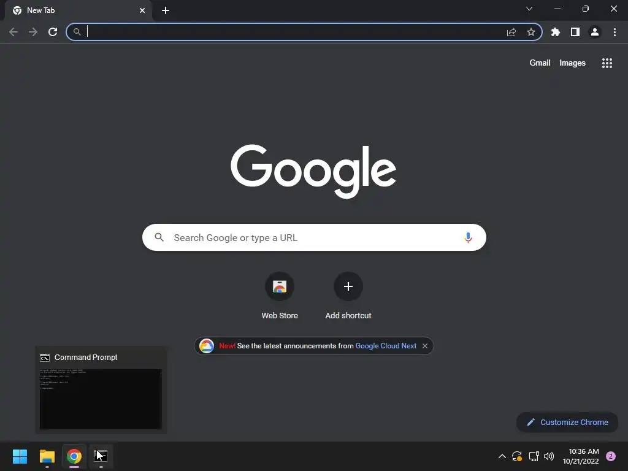Click the search icon in the address bar
Screen dimensions: 628x471
coord(77,32)
